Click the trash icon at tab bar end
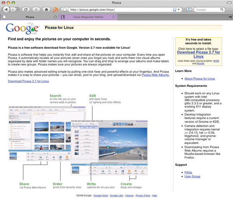 point(230,17)
